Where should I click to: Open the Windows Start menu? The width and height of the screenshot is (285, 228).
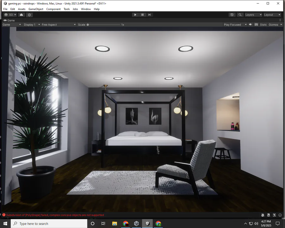click(5, 224)
